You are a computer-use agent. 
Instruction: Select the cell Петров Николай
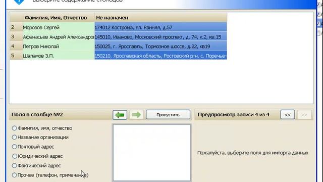(59, 46)
